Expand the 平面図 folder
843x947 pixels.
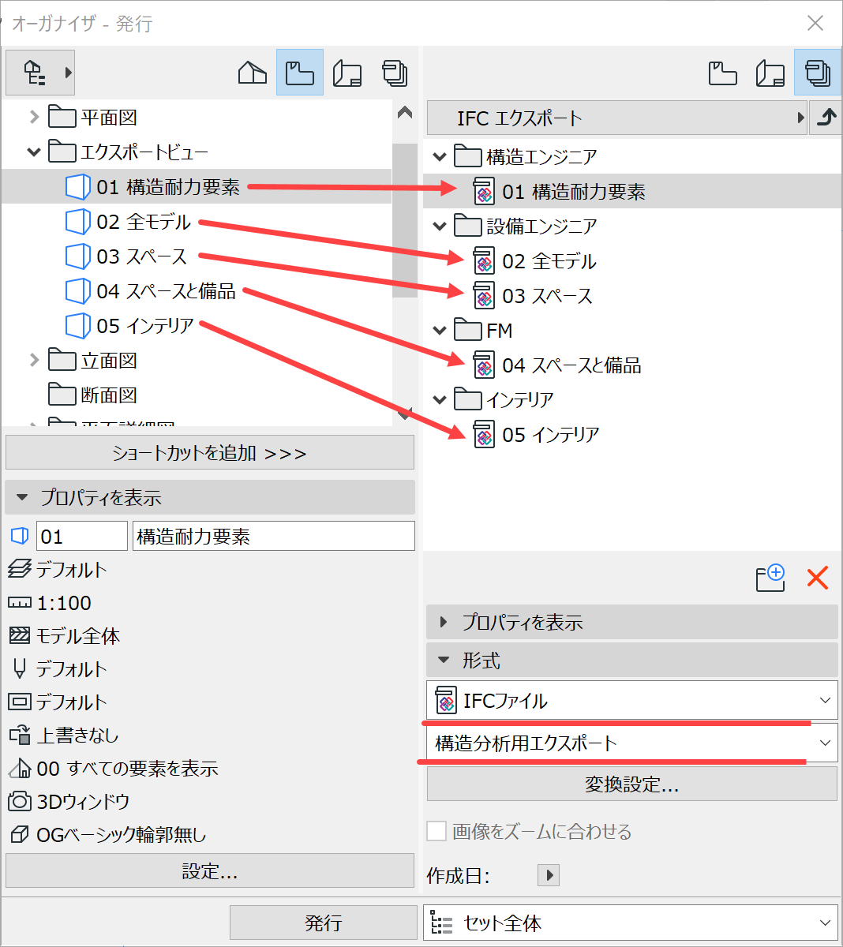34,118
